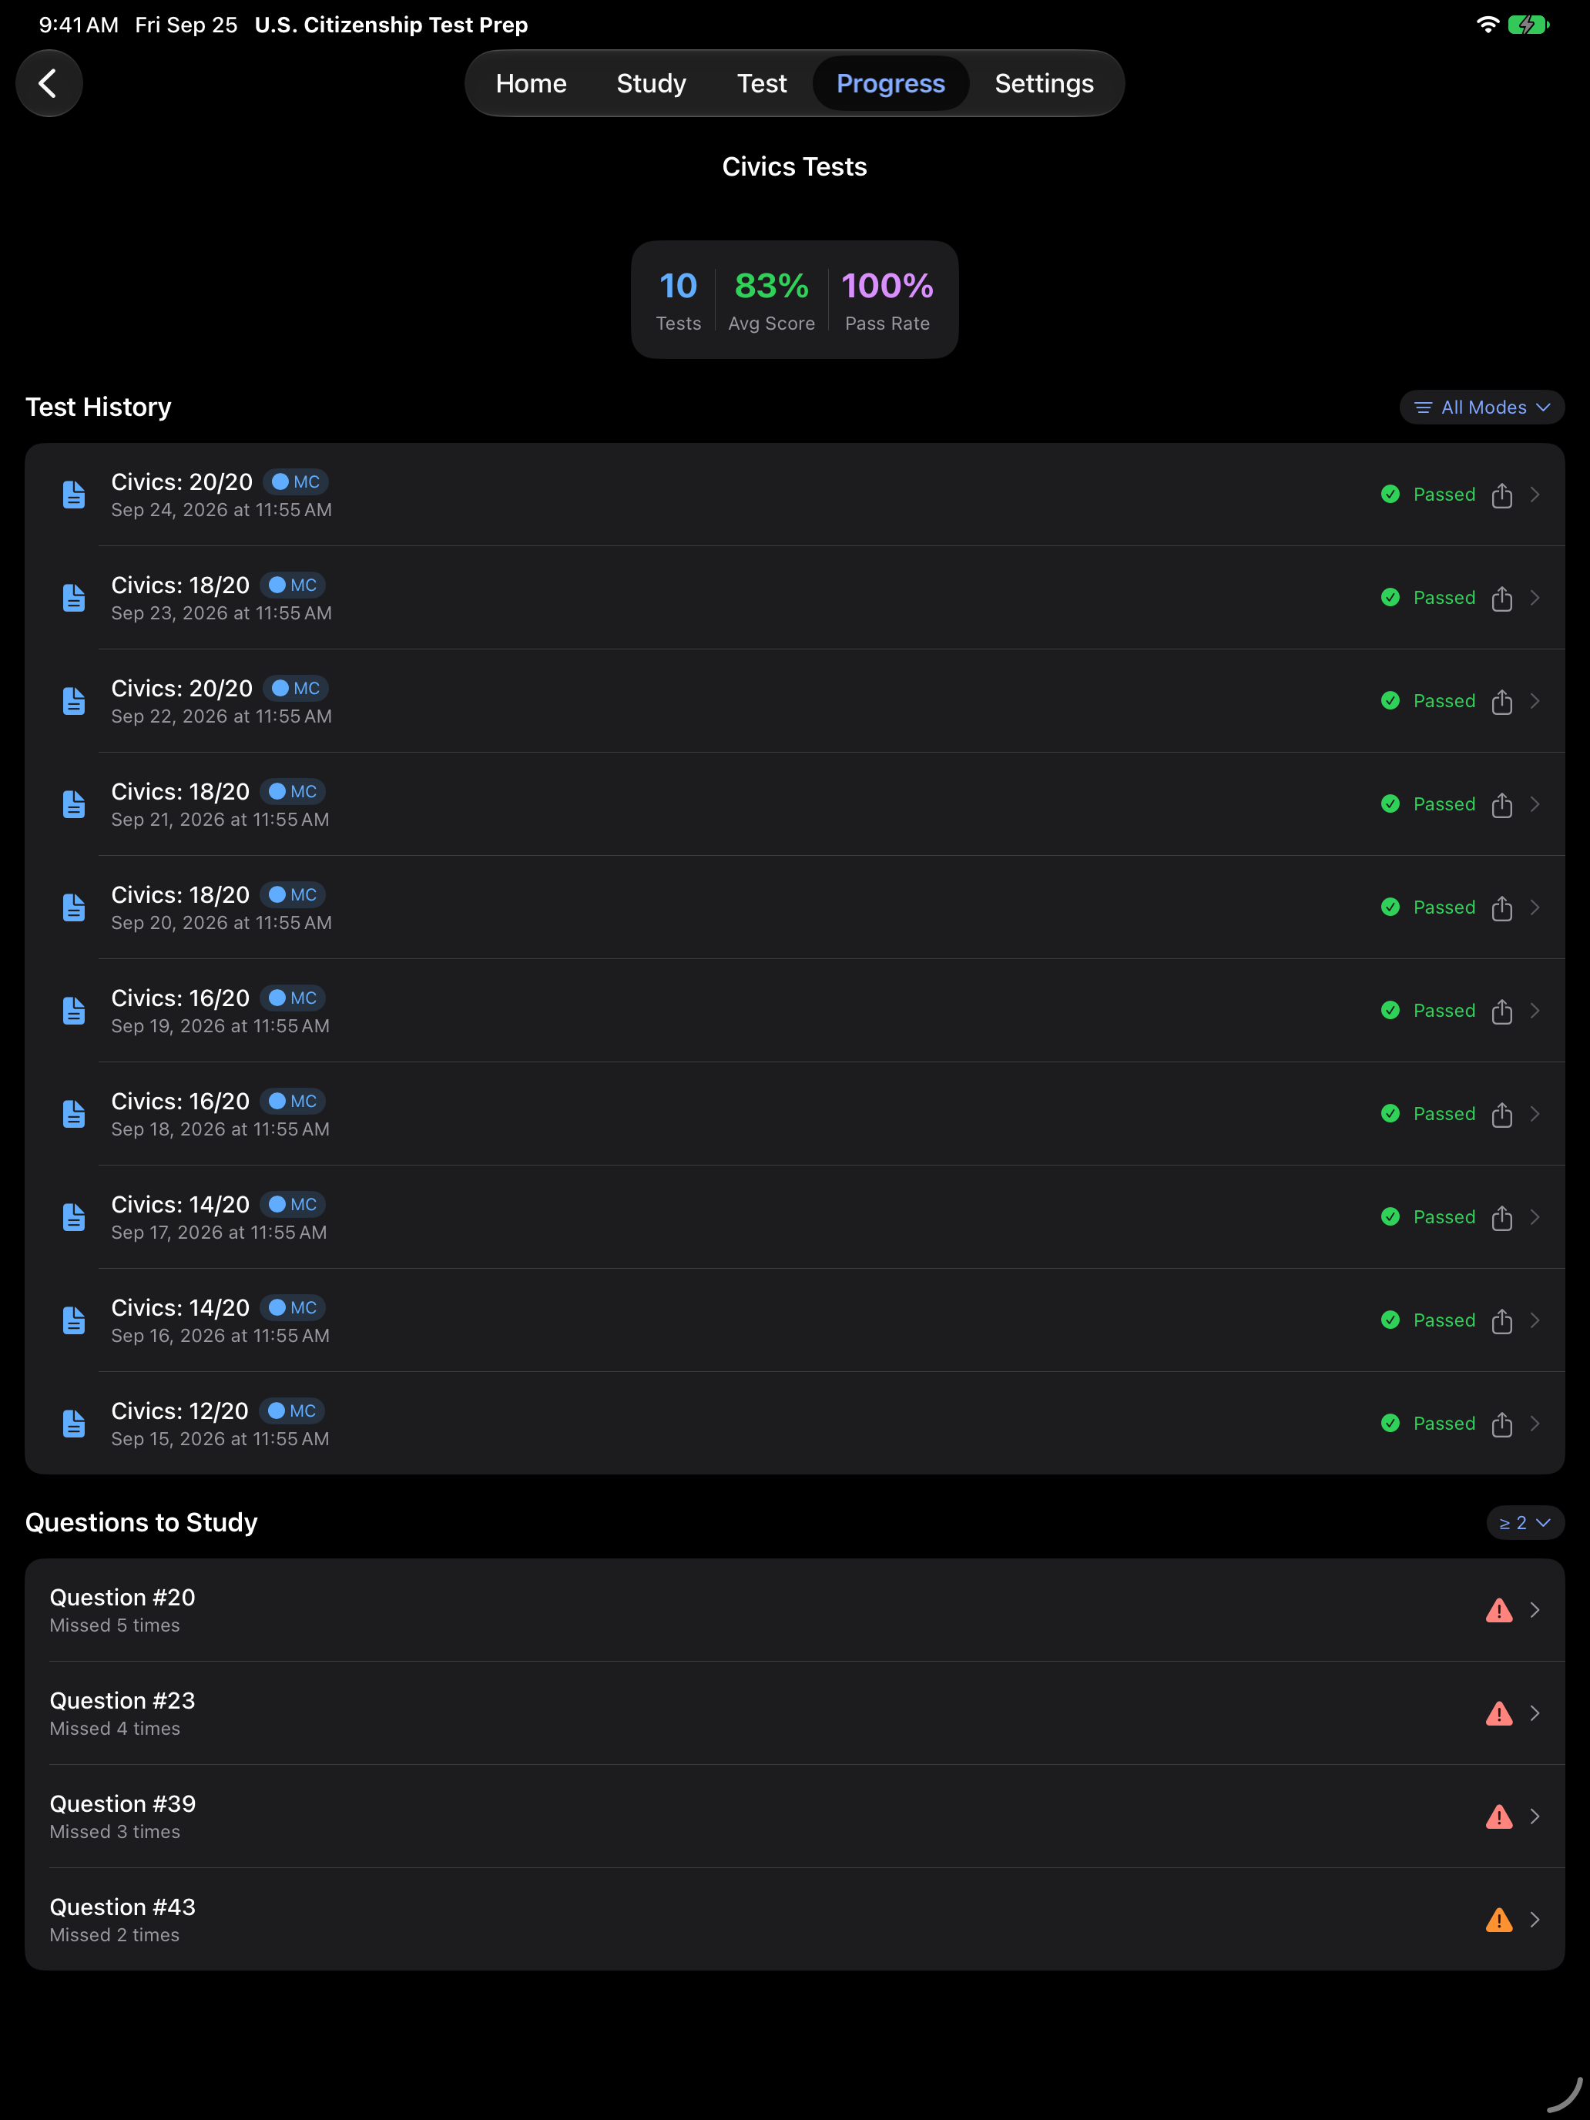This screenshot has width=1590, height=2120.
Task: Share the Sep 19 test result
Action: point(1501,1011)
